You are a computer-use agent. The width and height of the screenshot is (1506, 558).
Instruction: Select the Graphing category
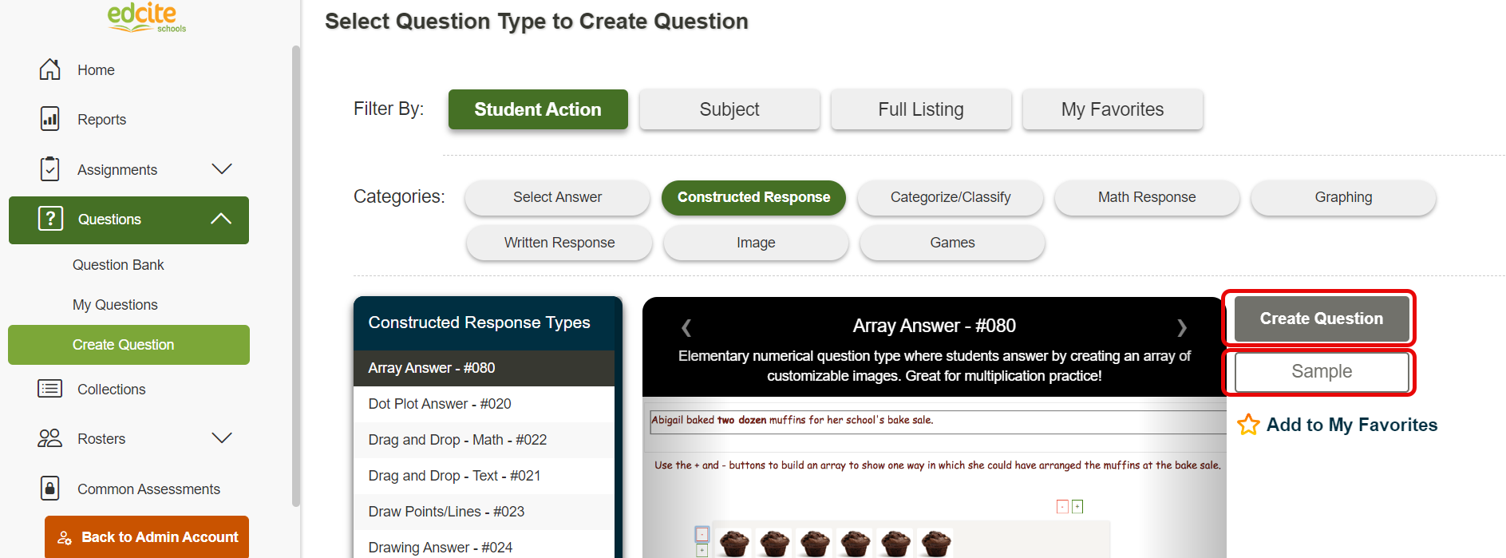[x=1343, y=197]
